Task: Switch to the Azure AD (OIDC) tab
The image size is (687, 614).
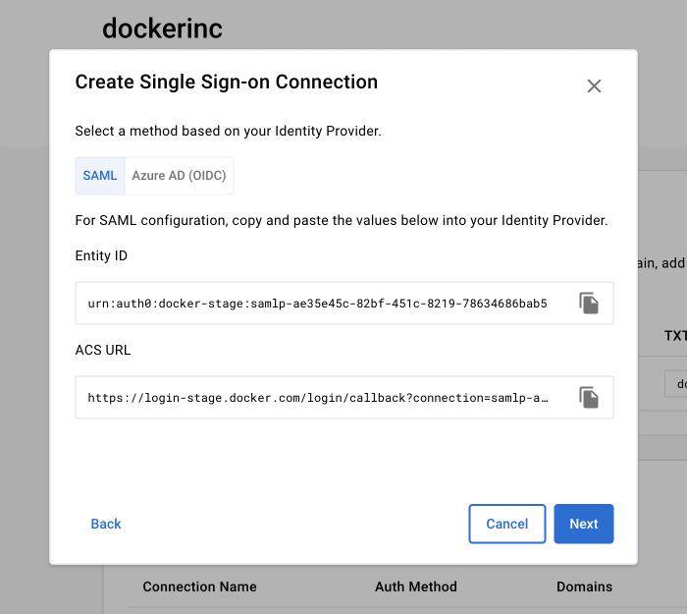Action: (180, 176)
